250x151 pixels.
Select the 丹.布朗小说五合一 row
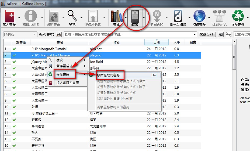[102, 113]
